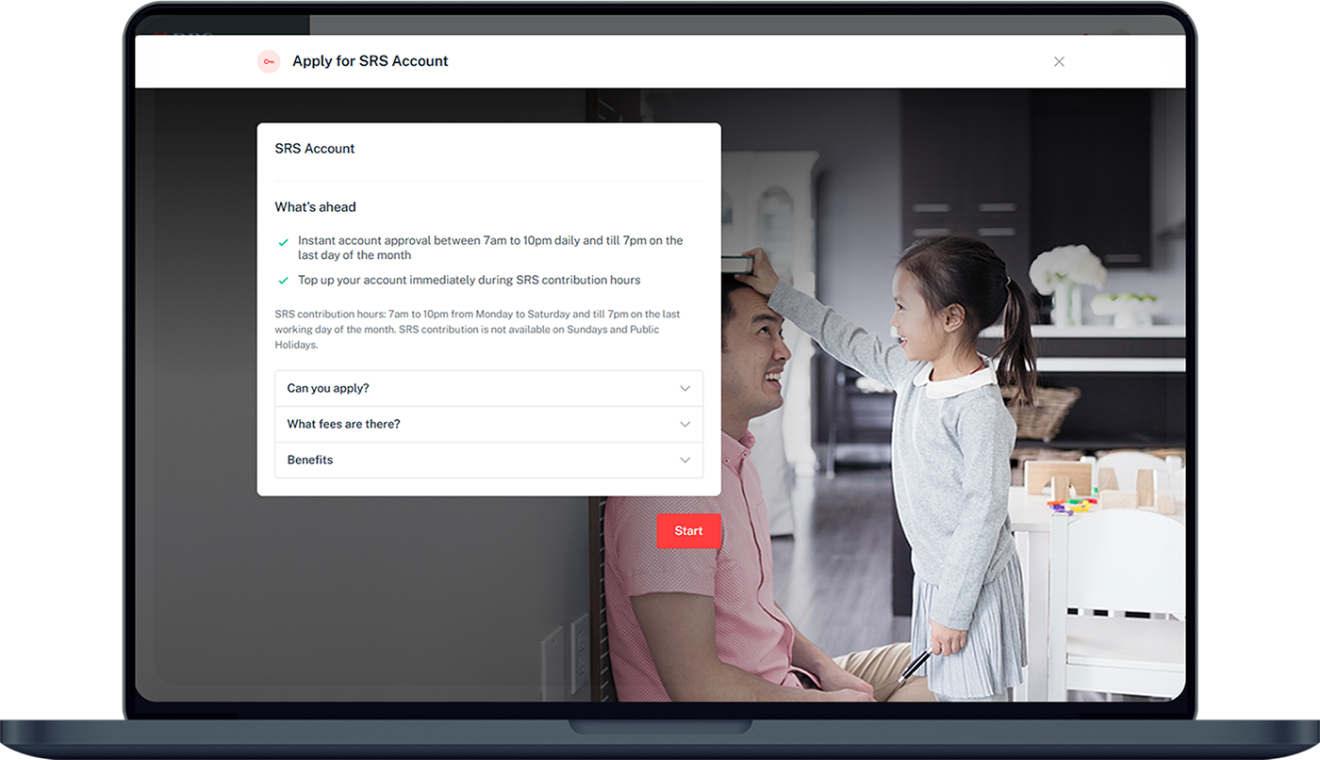The image size is (1320, 760).
Task: Click the 'Apply for SRS Account' header title
Action: coord(370,61)
